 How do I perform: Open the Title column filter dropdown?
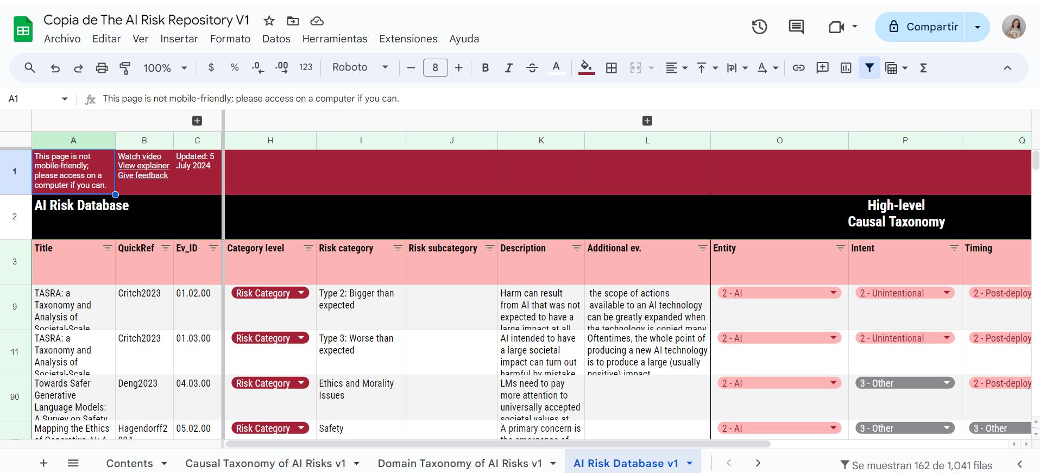tap(107, 248)
